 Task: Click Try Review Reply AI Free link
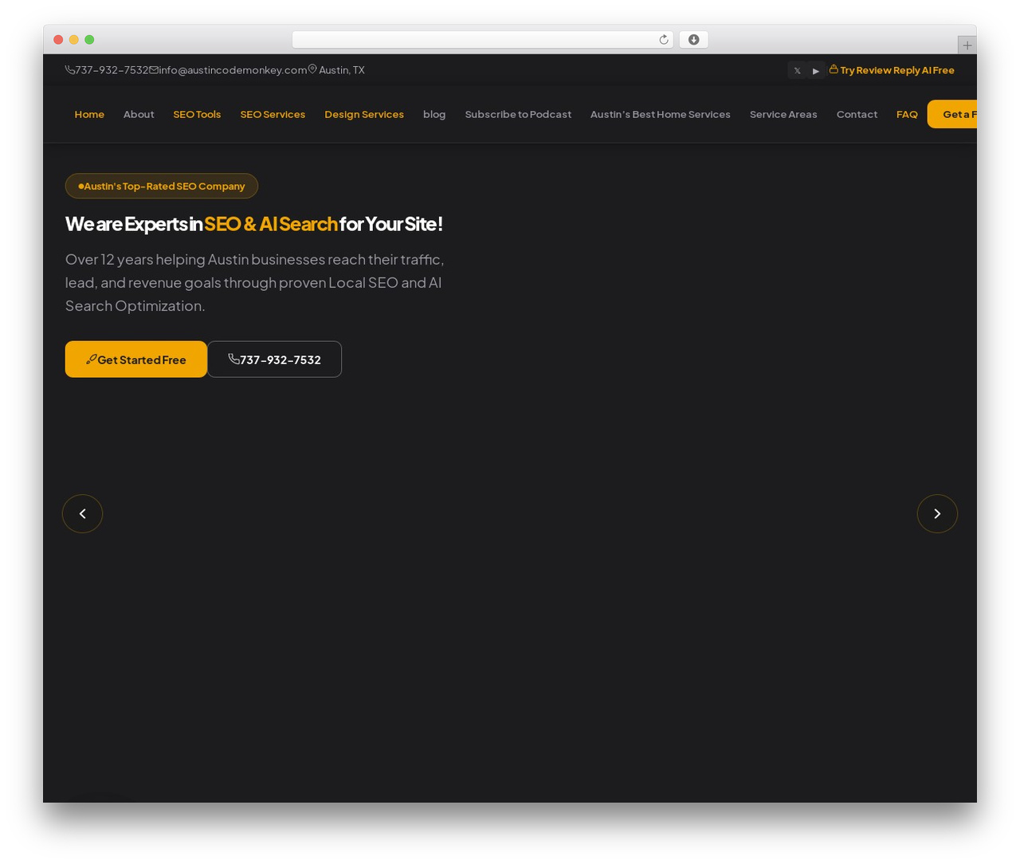pyautogui.click(x=892, y=70)
